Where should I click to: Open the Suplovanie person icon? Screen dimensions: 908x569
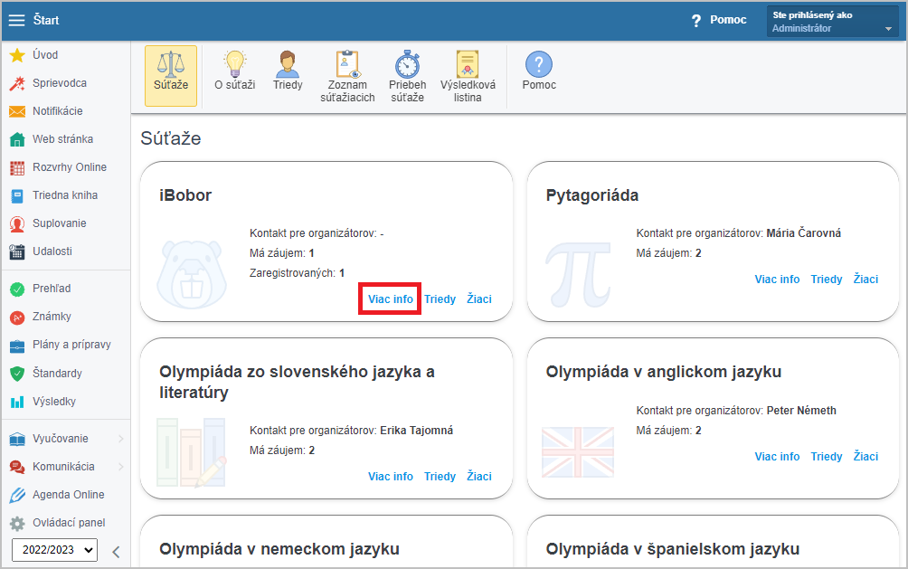pos(17,223)
